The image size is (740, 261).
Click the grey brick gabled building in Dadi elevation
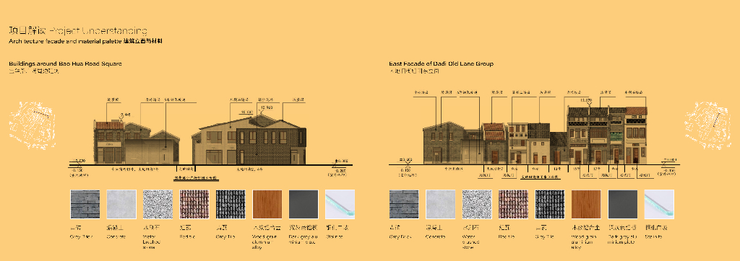[444, 143]
